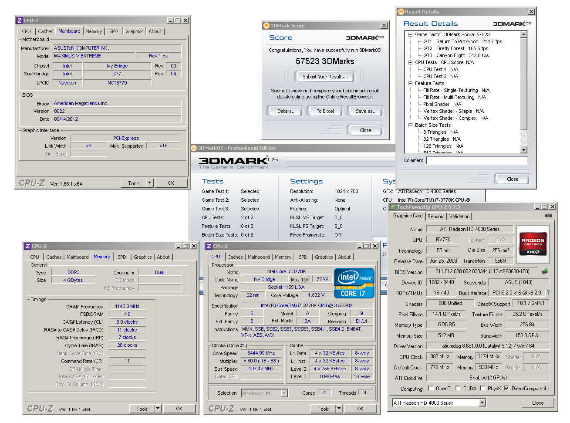Viewport: 570px width, 423px height.
Task: Enable the PhysX checkbox in GPU-Z
Action: point(482,389)
